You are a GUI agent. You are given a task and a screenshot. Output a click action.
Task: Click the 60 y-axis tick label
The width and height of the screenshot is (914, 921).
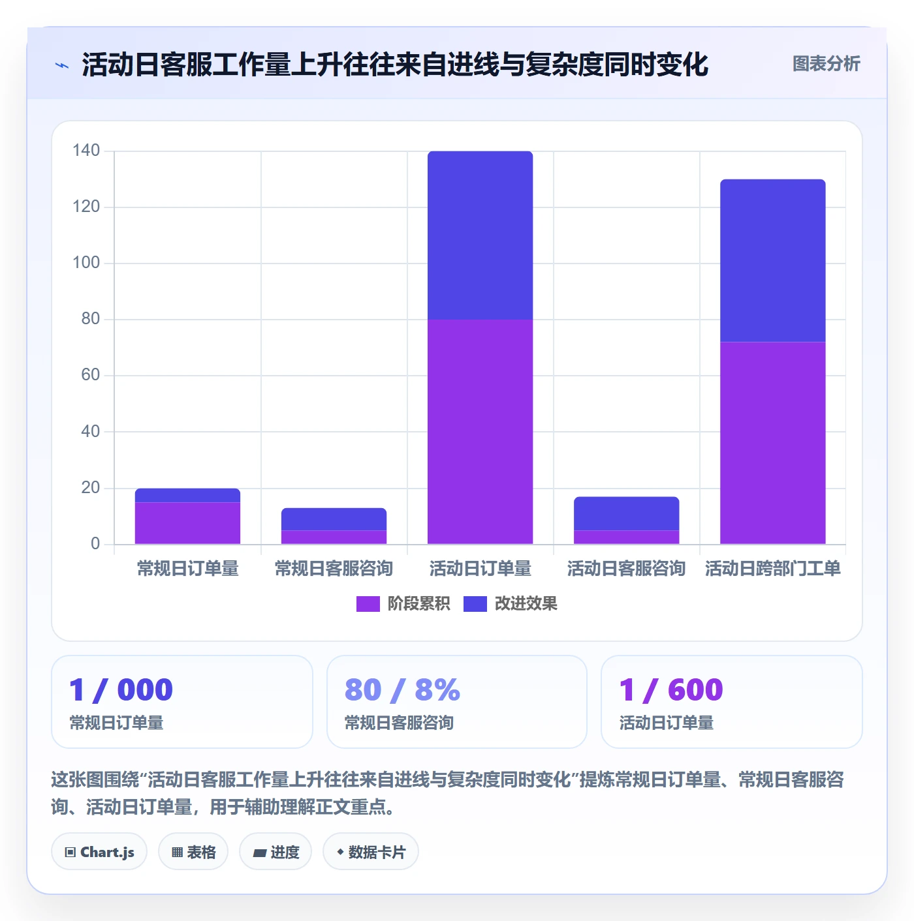(x=91, y=375)
